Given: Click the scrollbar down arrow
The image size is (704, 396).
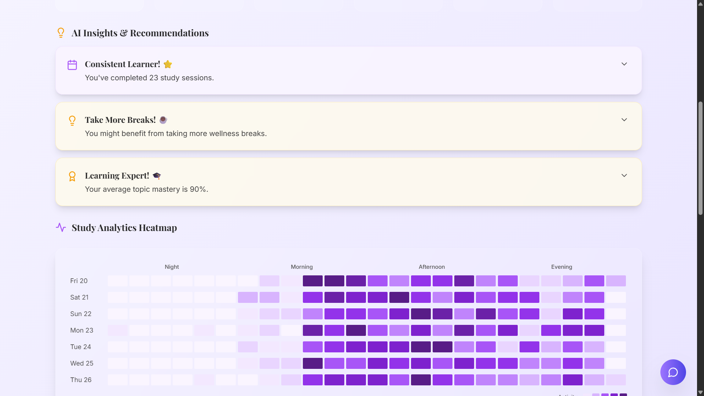Looking at the screenshot, I should click(700, 392).
